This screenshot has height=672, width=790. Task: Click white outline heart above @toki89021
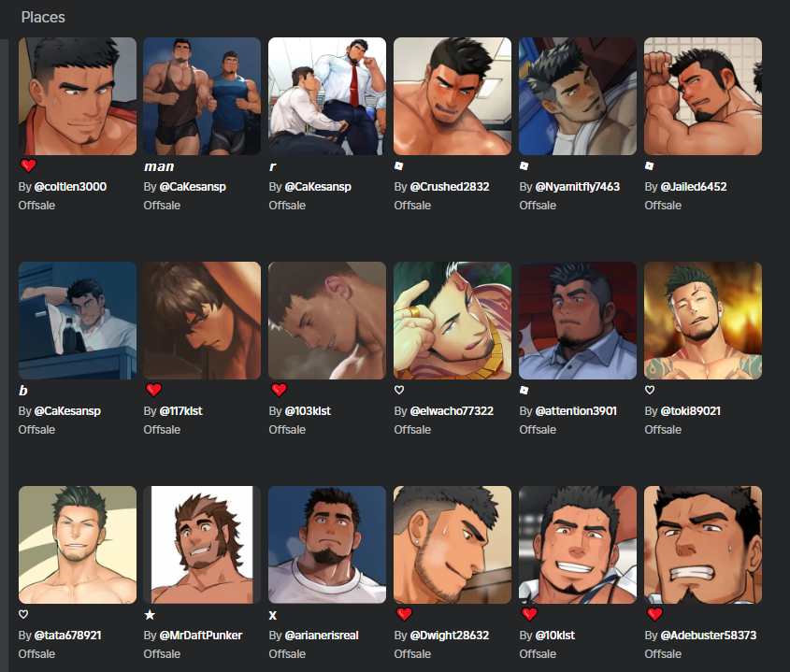[x=650, y=390]
